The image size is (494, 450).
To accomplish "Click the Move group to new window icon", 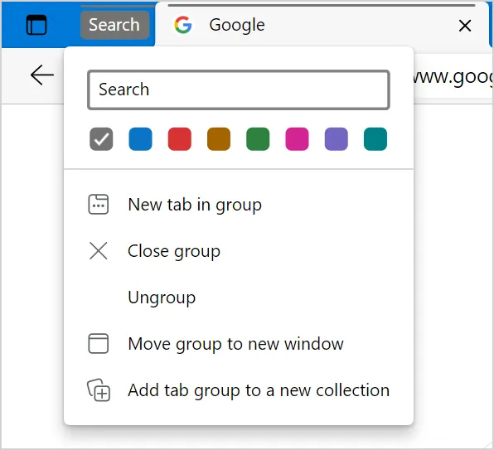I will (x=99, y=343).
